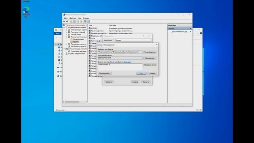Confirm selection with the OK button

click(x=141, y=73)
